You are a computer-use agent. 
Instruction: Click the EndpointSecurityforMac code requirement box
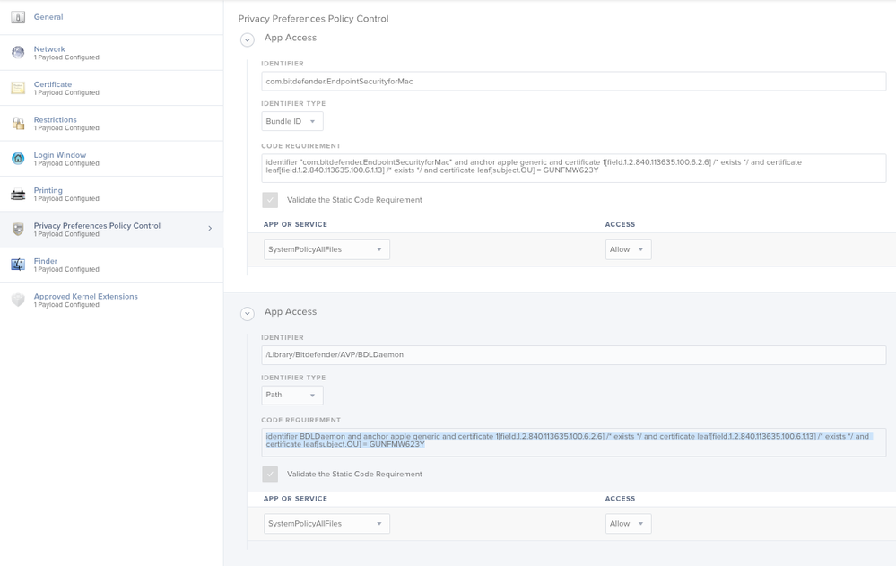click(x=574, y=168)
